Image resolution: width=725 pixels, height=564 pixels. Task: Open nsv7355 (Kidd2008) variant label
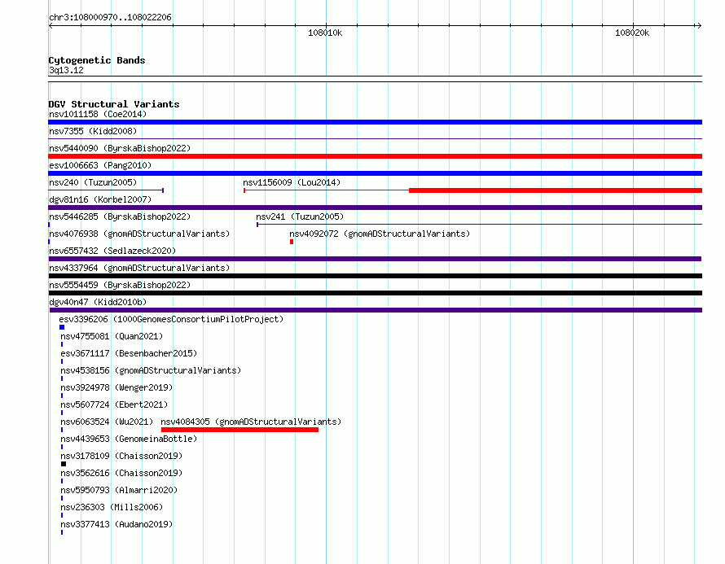(x=93, y=131)
